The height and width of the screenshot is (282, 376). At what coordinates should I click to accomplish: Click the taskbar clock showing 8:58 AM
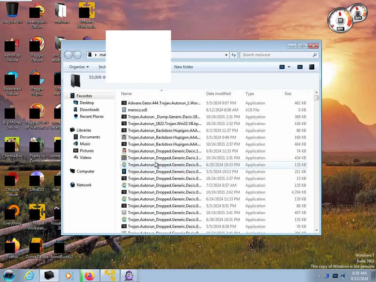coord(359,276)
